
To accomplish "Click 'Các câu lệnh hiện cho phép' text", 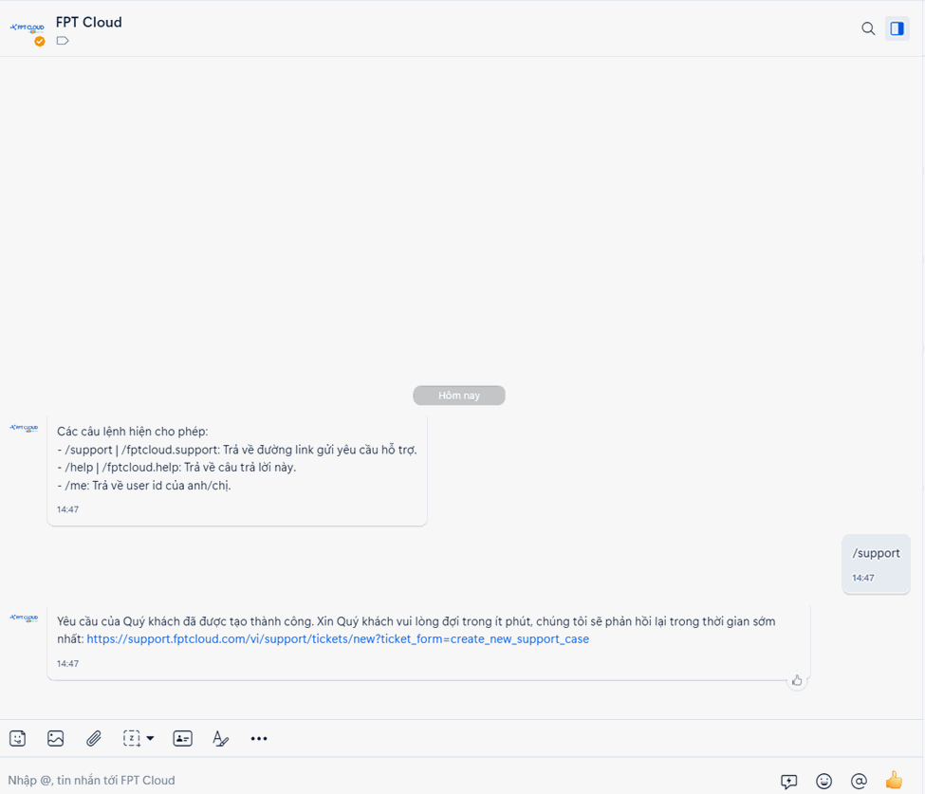I will point(133,432).
